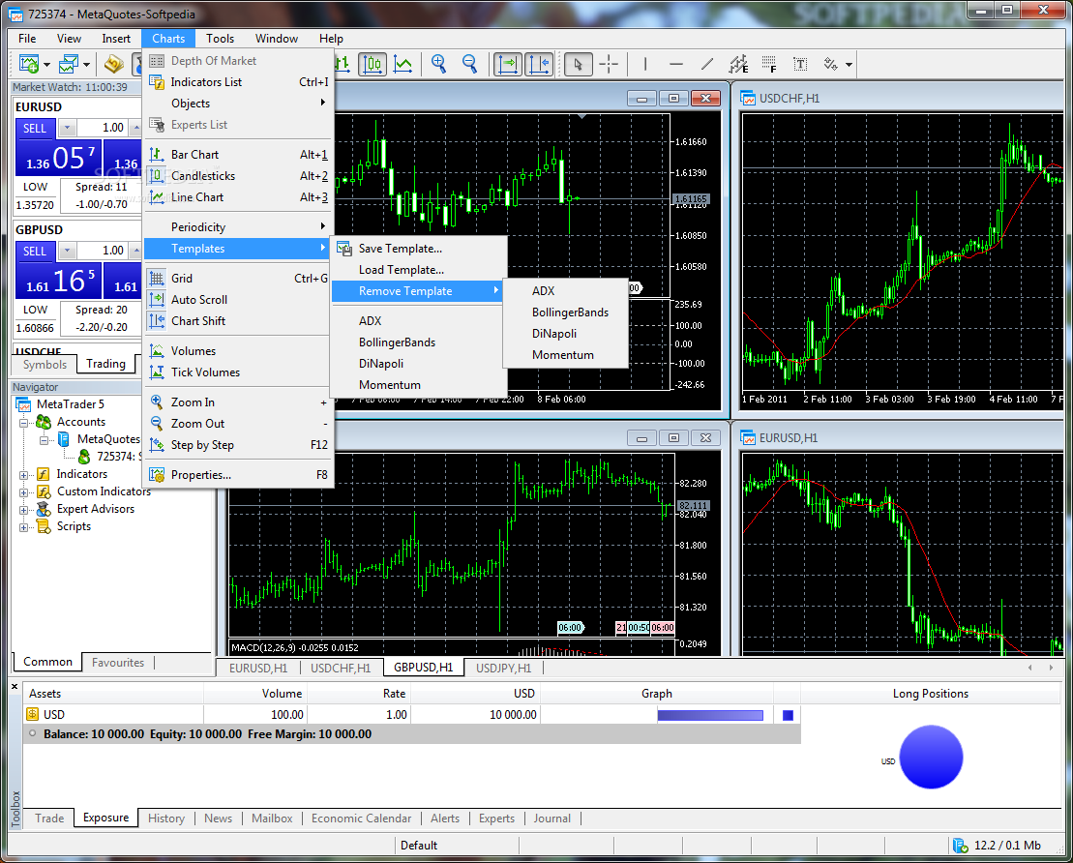1073x863 pixels.
Task: Choose Zoom In menu entry
Action: (x=239, y=402)
